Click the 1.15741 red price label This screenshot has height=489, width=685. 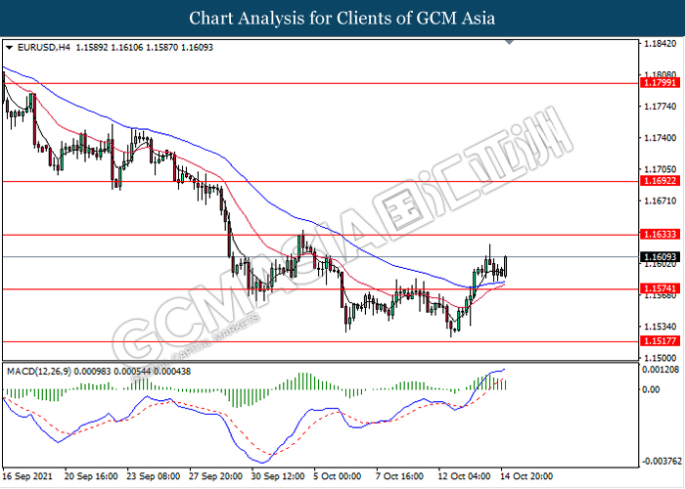[661, 289]
